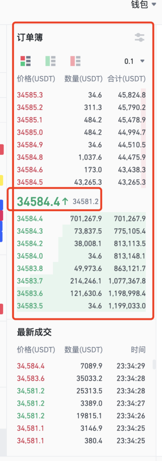Click the current price 34584.4 ticker

(39, 201)
